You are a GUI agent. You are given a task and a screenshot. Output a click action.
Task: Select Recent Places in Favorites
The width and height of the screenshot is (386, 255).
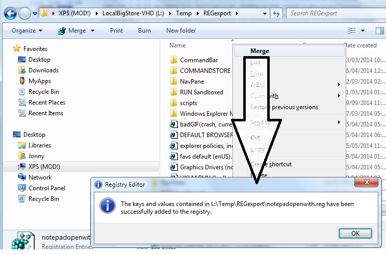(x=42, y=103)
